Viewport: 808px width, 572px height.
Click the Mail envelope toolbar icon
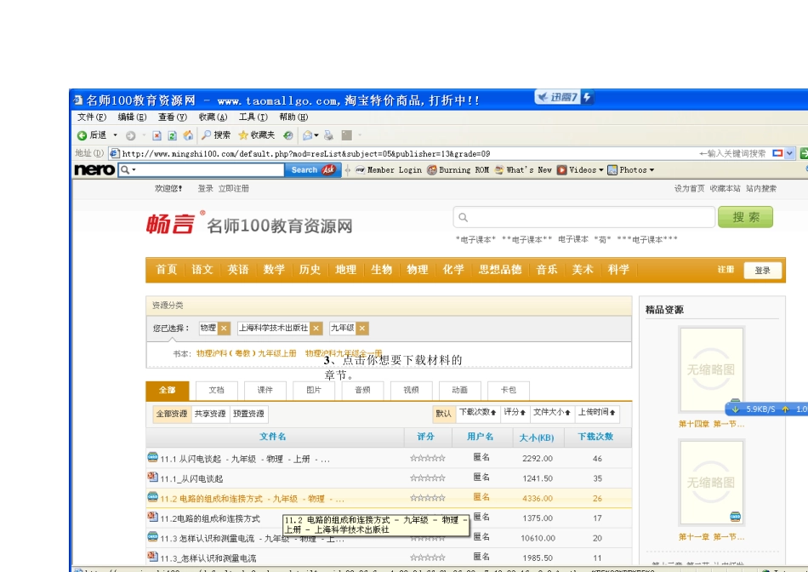coord(308,135)
